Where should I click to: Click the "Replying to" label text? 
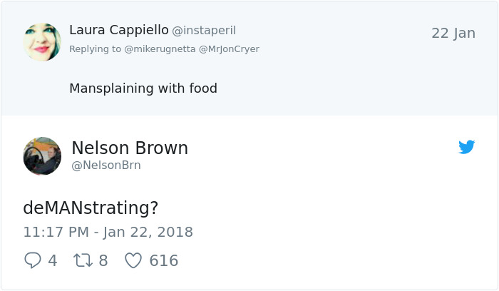click(x=95, y=49)
